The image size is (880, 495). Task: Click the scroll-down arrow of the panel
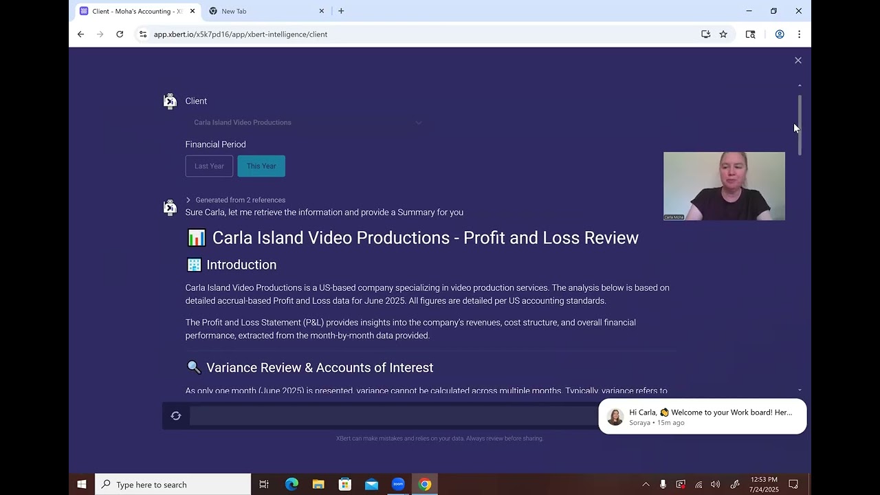tap(800, 390)
